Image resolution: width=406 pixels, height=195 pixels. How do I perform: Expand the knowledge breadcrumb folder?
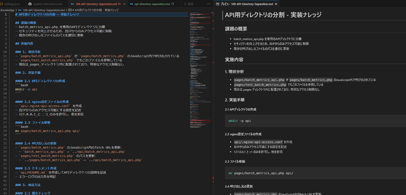7,10
